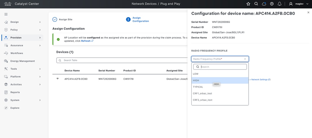
Task: Click the Provision sidebar icon
Action: (x=6, y=38)
